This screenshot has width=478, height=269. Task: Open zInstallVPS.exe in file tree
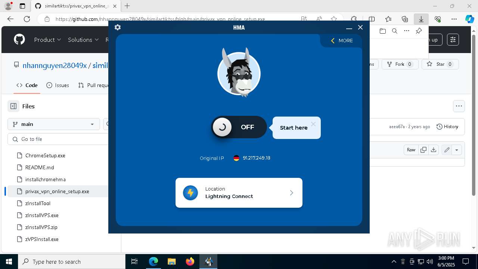pos(42,215)
